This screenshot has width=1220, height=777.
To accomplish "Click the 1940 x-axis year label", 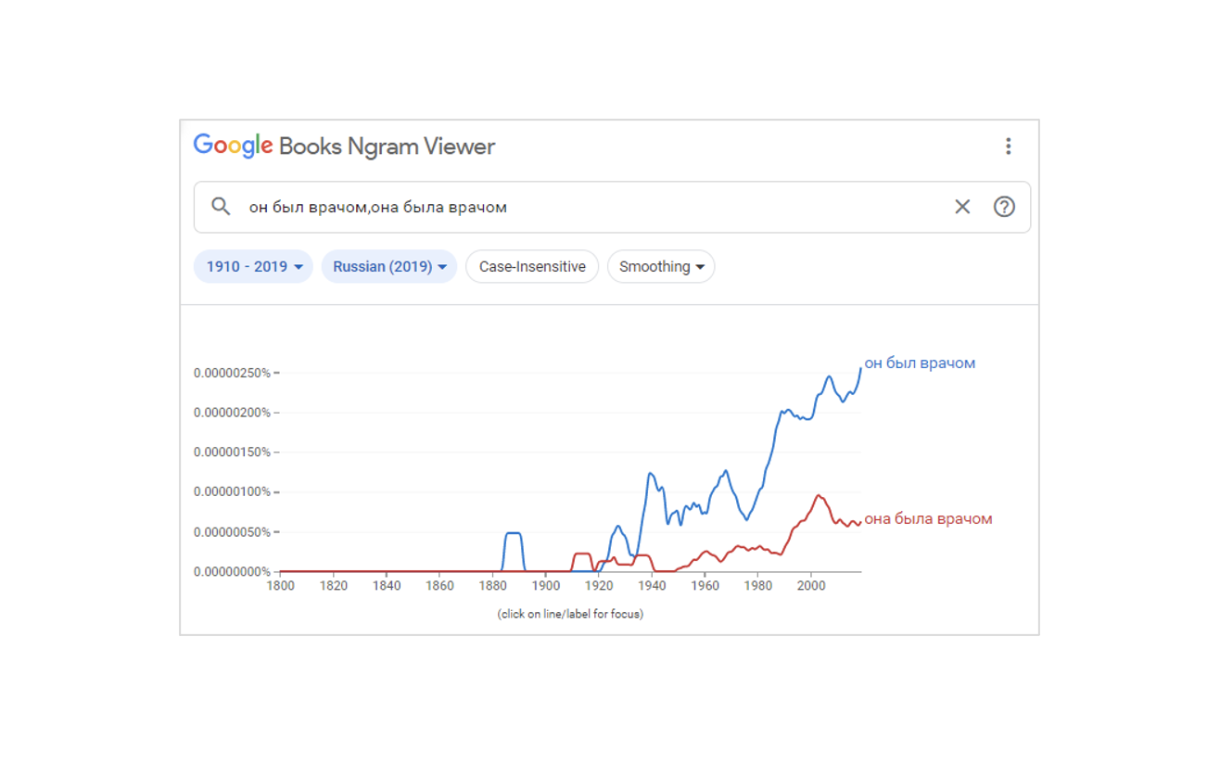I will point(652,586).
